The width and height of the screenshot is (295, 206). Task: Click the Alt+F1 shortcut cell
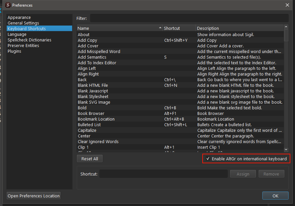click(x=179, y=114)
